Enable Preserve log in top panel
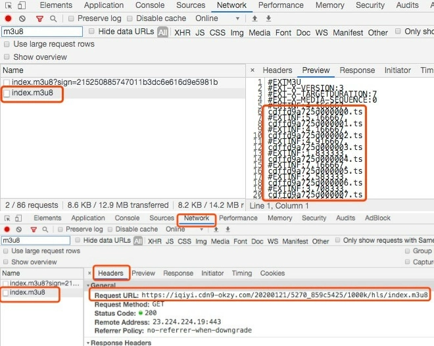 tap(72, 19)
